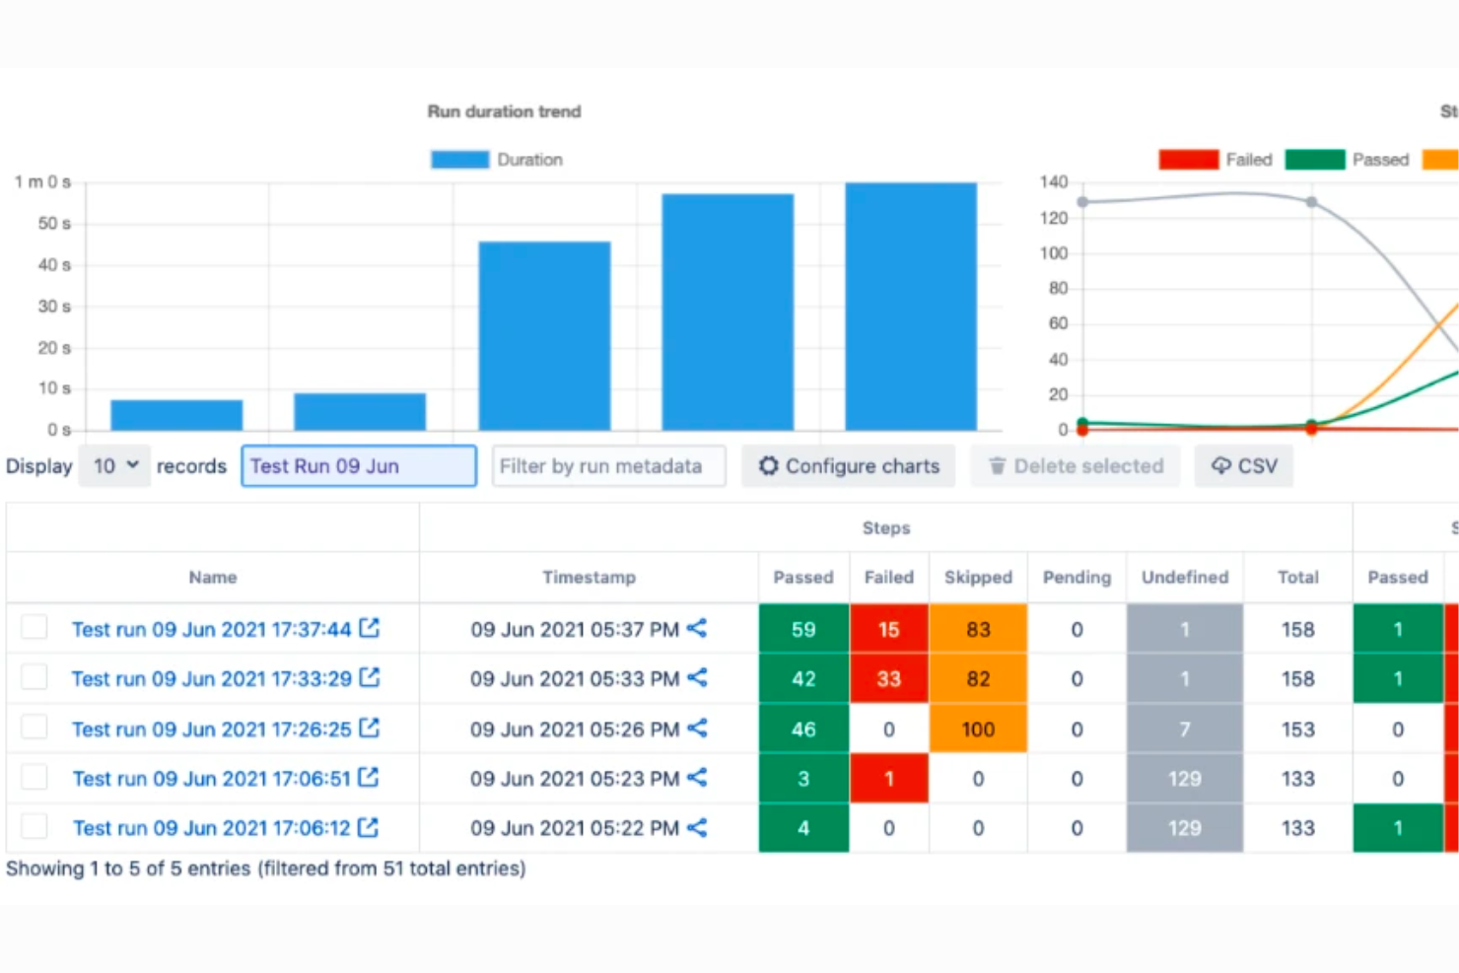Click the Filter by run metadata field
This screenshot has height=973, width=1459.
608,465
